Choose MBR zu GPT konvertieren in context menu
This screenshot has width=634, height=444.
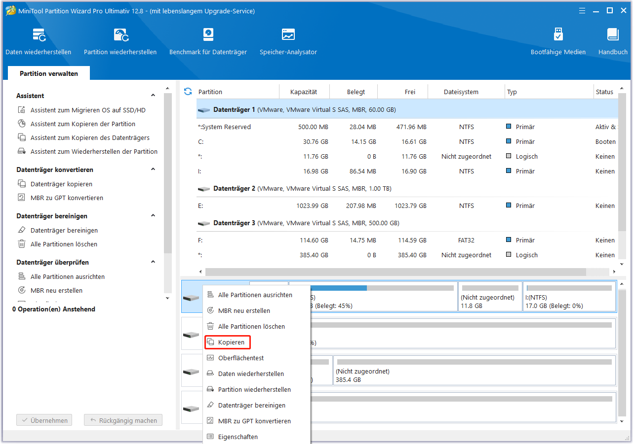click(x=257, y=421)
